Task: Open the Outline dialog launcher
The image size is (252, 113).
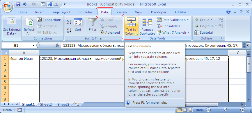Action: click(x=222, y=38)
